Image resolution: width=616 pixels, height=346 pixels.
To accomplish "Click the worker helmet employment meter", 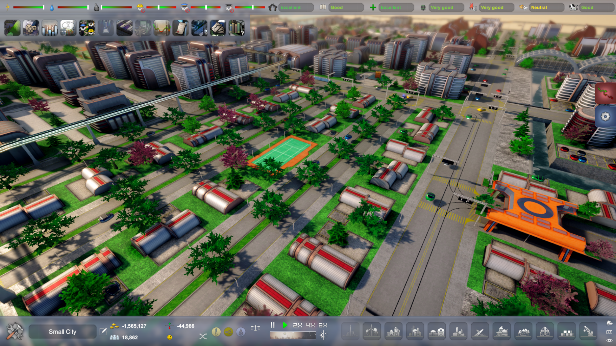I will click(161, 7).
